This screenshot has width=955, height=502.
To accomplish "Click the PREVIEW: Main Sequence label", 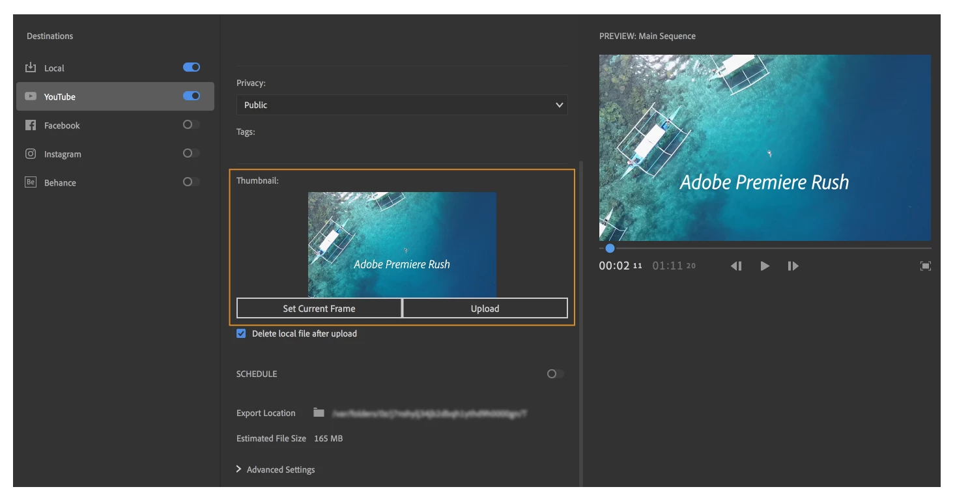I will [x=648, y=36].
